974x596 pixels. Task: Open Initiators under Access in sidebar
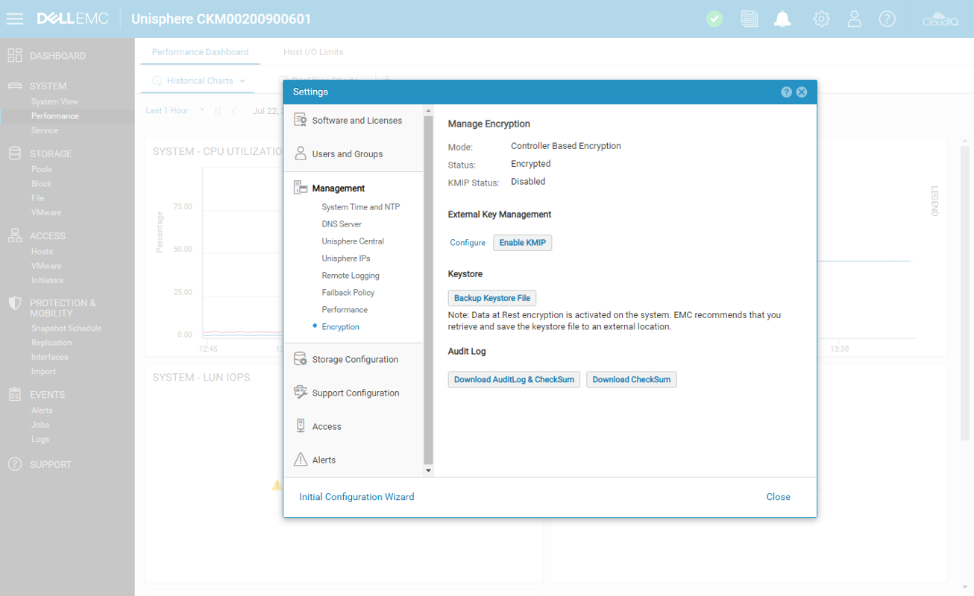pos(47,280)
